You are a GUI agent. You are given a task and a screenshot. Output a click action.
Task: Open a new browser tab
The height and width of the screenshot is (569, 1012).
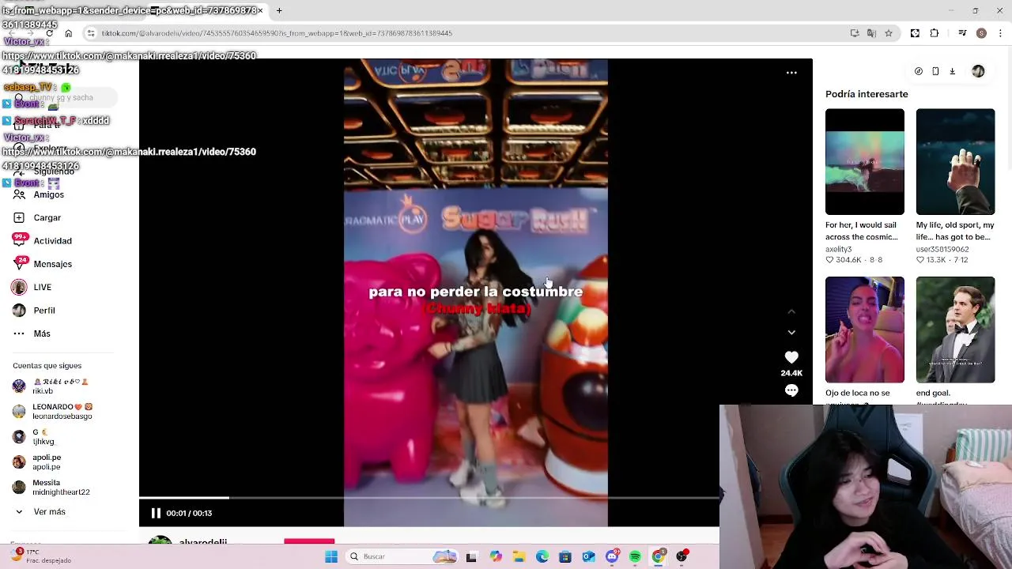tap(279, 10)
